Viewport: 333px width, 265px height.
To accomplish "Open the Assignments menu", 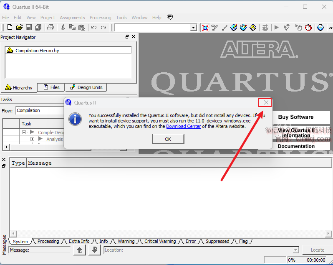I will click(72, 18).
